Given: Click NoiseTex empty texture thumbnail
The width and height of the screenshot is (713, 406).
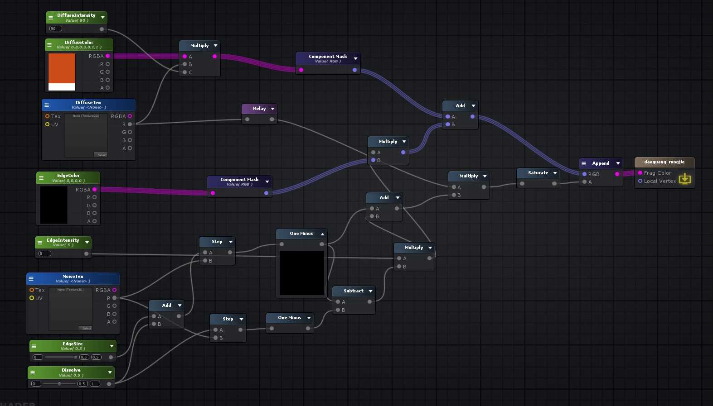Looking at the screenshot, I should (x=71, y=309).
